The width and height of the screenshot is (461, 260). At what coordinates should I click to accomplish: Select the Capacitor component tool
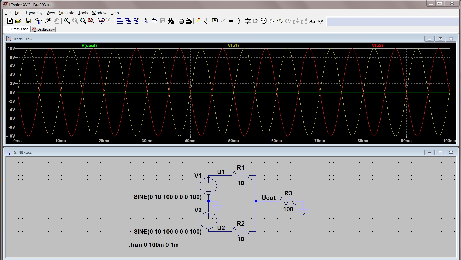pos(231,21)
